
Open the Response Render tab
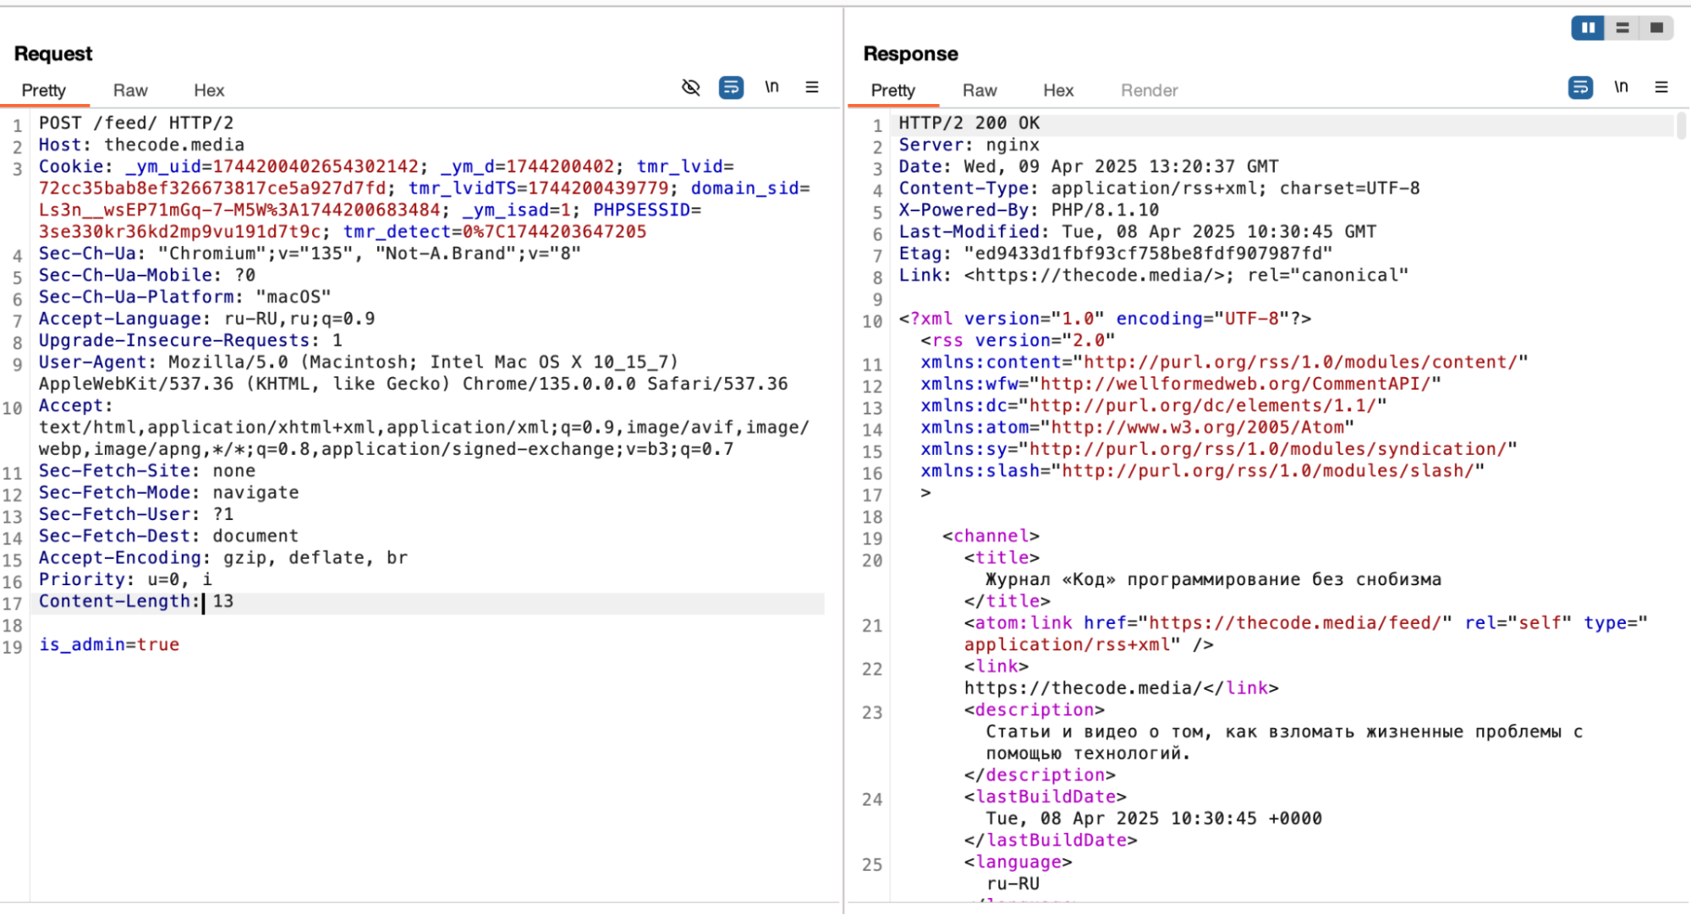point(1149,90)
